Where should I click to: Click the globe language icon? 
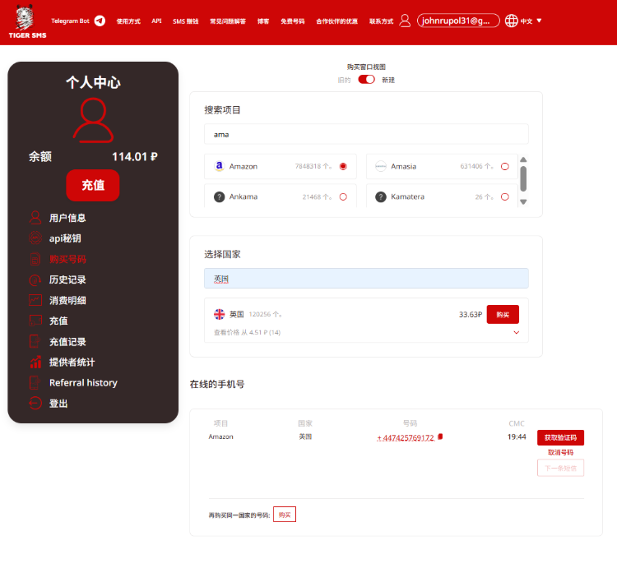click(511, 21)
